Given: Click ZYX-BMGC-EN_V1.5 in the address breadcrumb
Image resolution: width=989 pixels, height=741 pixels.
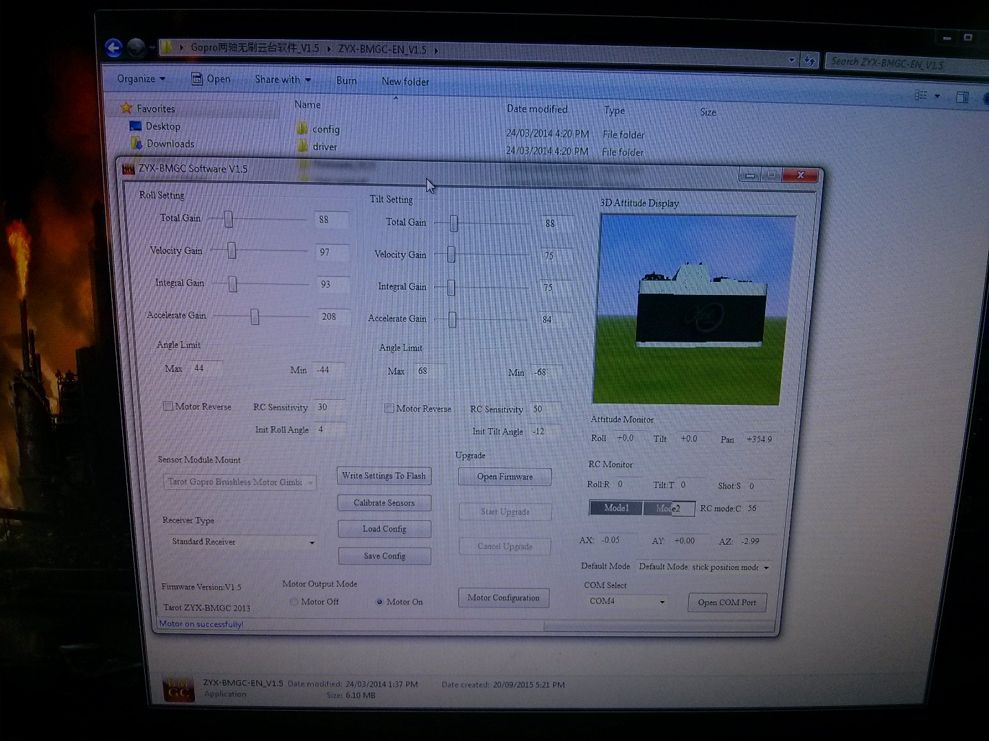Looking at the screenshot, I should pos(382,49).
